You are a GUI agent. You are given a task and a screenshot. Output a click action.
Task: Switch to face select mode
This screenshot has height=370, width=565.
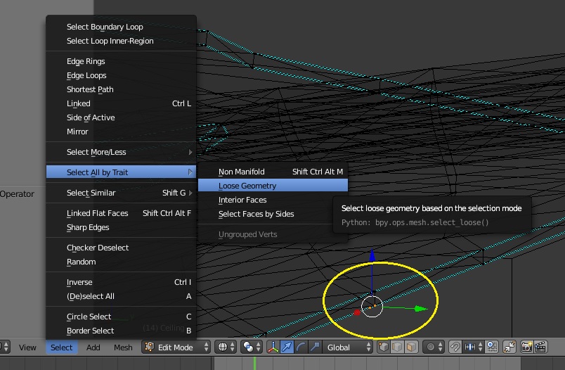click(x=411, y=347)
